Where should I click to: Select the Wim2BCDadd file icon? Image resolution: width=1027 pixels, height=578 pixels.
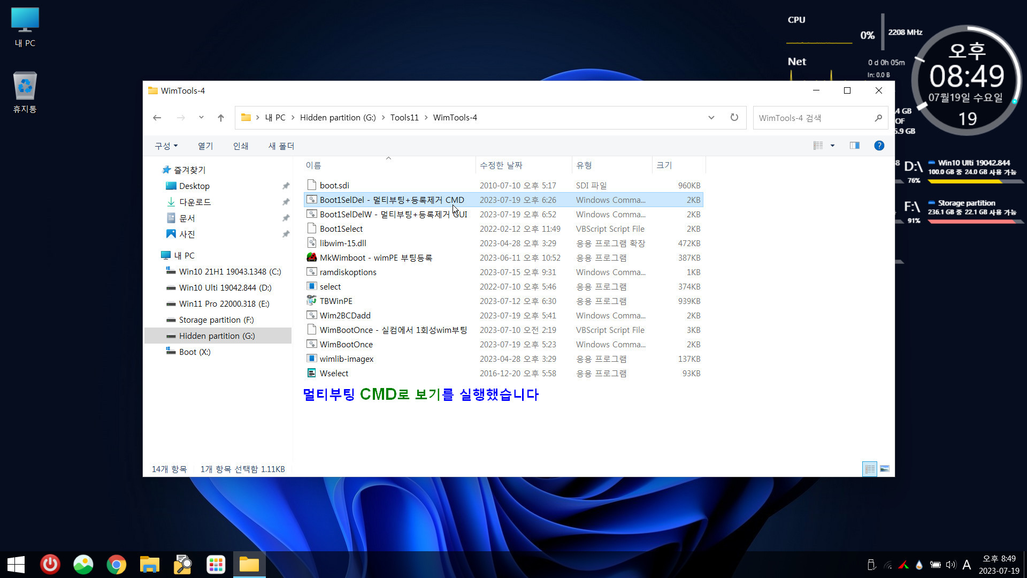[x=312, y=315]
